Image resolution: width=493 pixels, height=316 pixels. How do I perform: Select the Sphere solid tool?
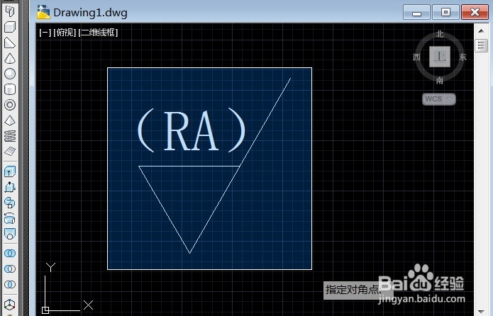click(x=10, y=74)
